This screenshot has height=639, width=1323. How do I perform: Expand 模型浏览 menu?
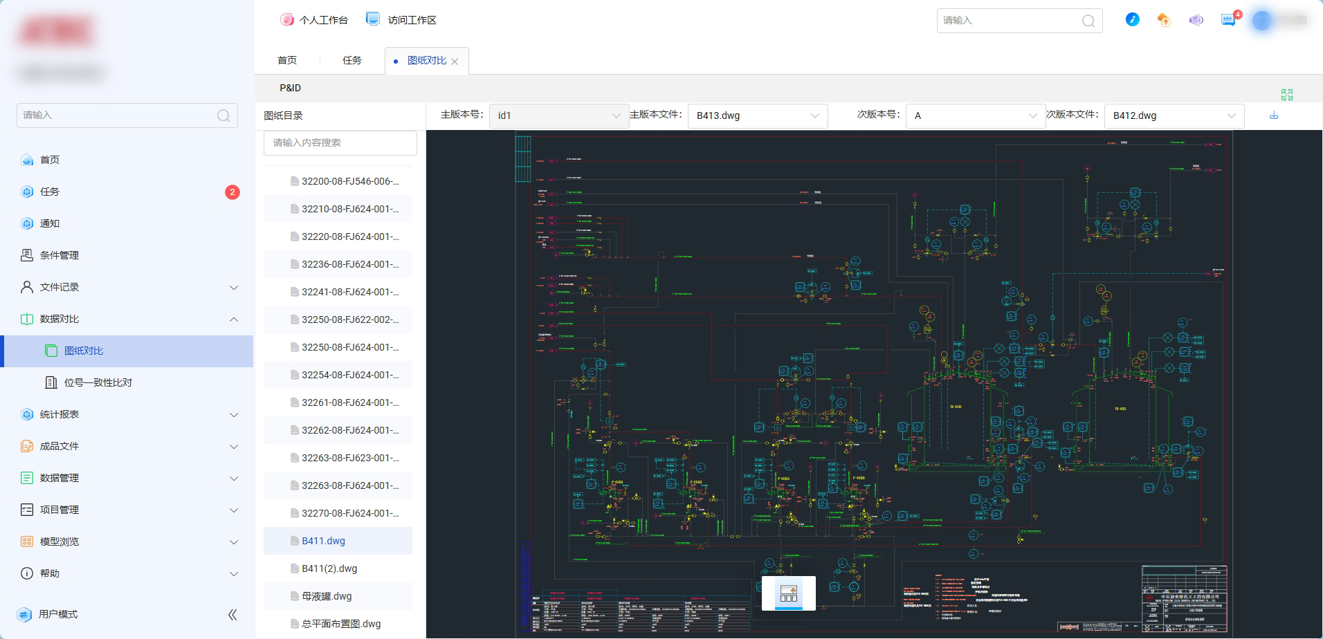click(x=127, y=541)
